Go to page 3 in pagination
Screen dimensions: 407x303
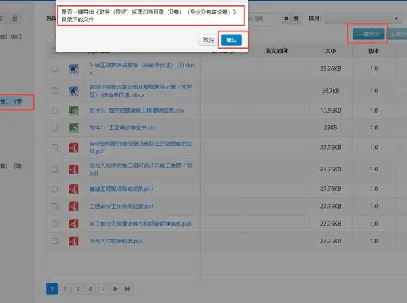pos(77,289)
